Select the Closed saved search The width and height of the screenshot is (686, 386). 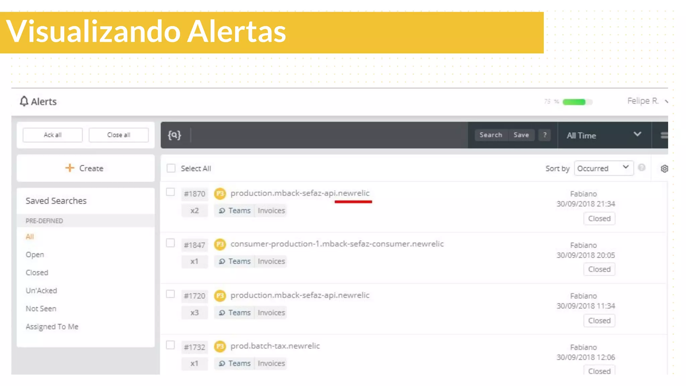tap(37, 272)
